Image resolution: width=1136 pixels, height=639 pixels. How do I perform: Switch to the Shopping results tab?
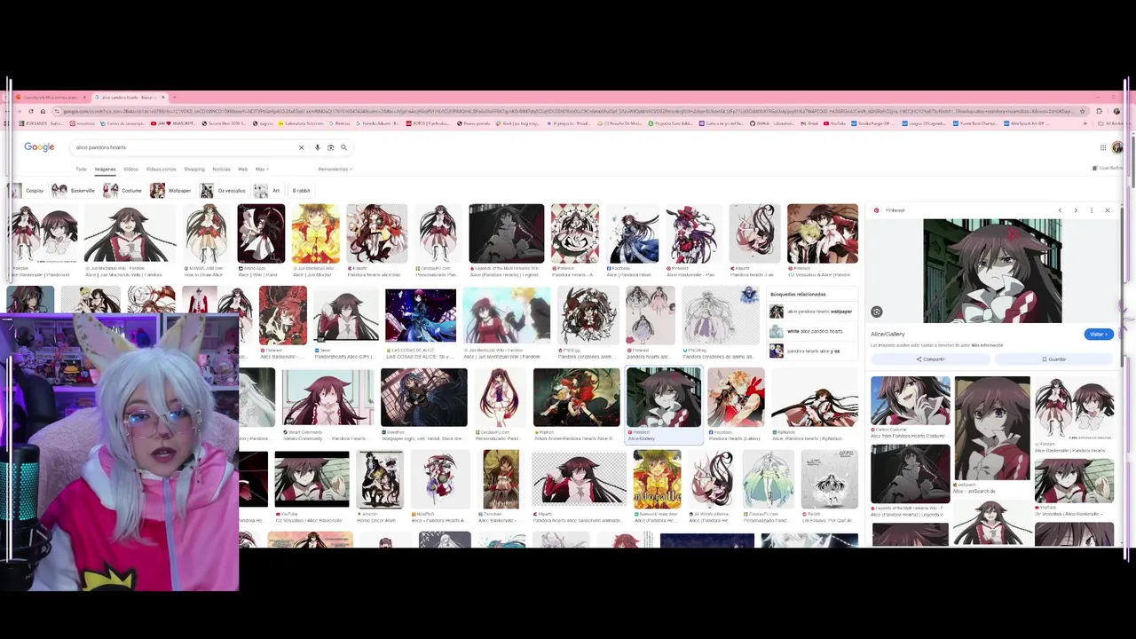point(193,169)
